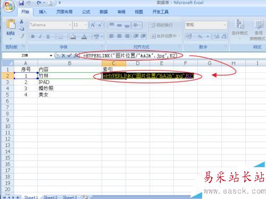Align text to middle vertically

point(119,25)
